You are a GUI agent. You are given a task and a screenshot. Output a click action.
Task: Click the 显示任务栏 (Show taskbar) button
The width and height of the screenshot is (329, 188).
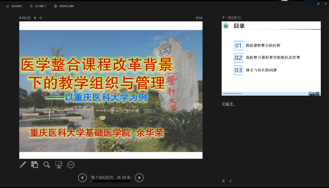click(x=14, y=6)
